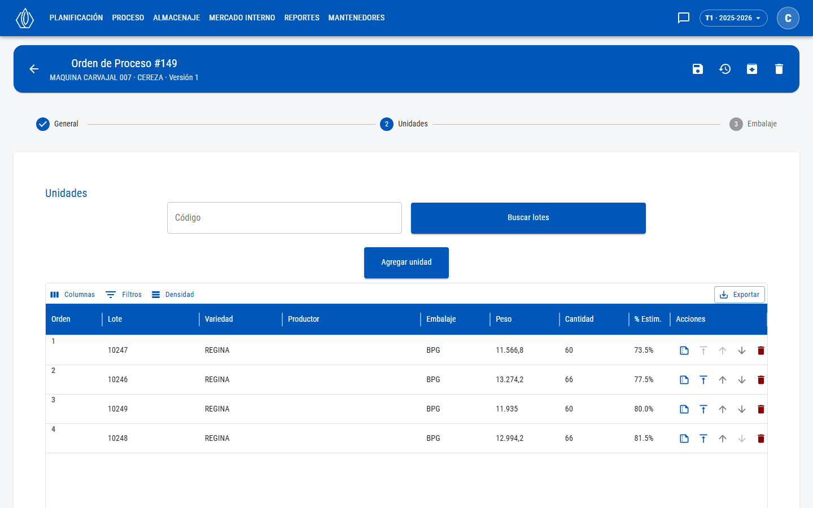The width and height of the screenshot is (813, 508).
Task: Click the Agregar unidad button
Action: (x=406, y=262)
